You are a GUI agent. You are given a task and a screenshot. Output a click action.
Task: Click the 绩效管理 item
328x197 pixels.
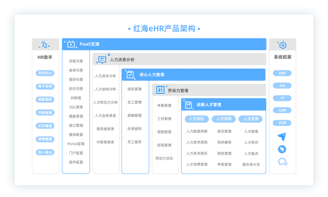click(x=224, y=154)
